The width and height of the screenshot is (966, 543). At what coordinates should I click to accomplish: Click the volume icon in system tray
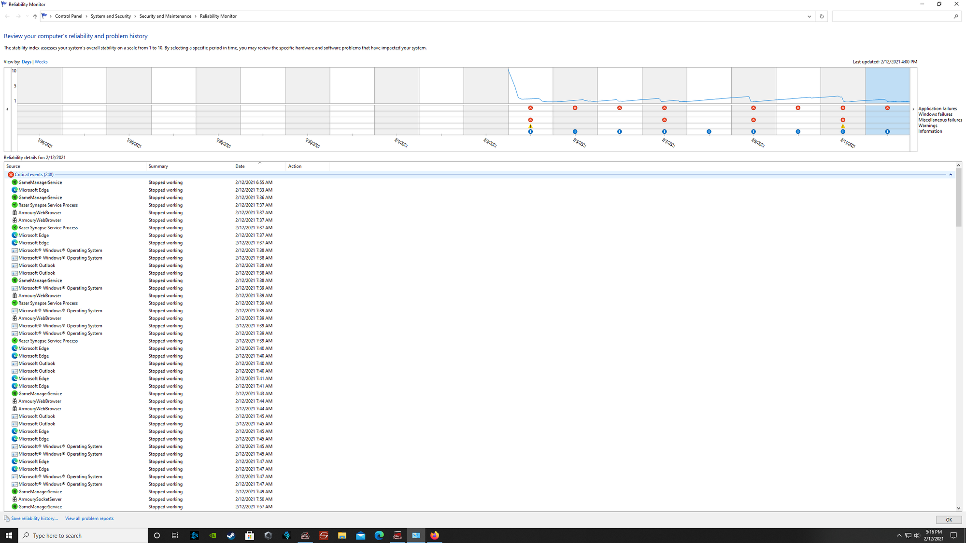[x=917, y=535]
